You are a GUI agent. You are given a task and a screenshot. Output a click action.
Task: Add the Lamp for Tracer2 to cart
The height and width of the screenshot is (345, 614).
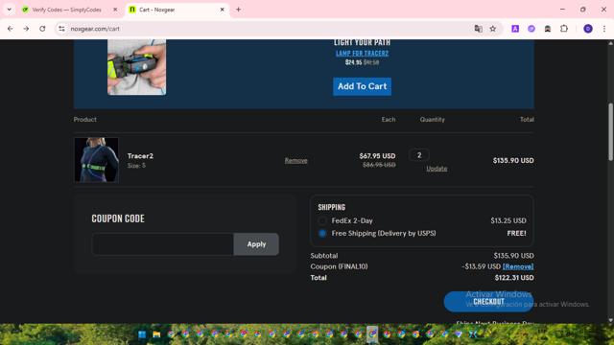click(x=362, y=86)
